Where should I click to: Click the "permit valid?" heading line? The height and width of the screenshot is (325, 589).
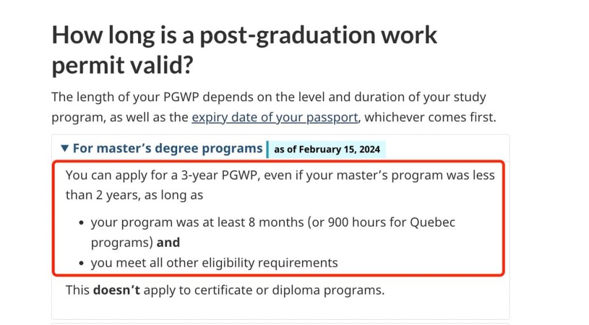pos(121,66)
